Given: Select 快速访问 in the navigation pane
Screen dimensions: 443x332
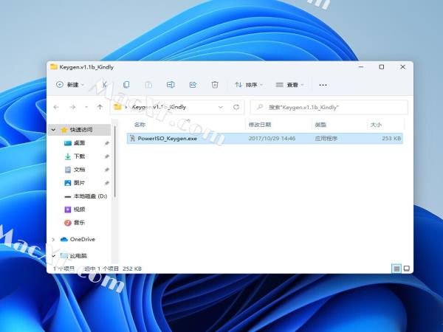Looking at the screenshot, I should 80,130.
